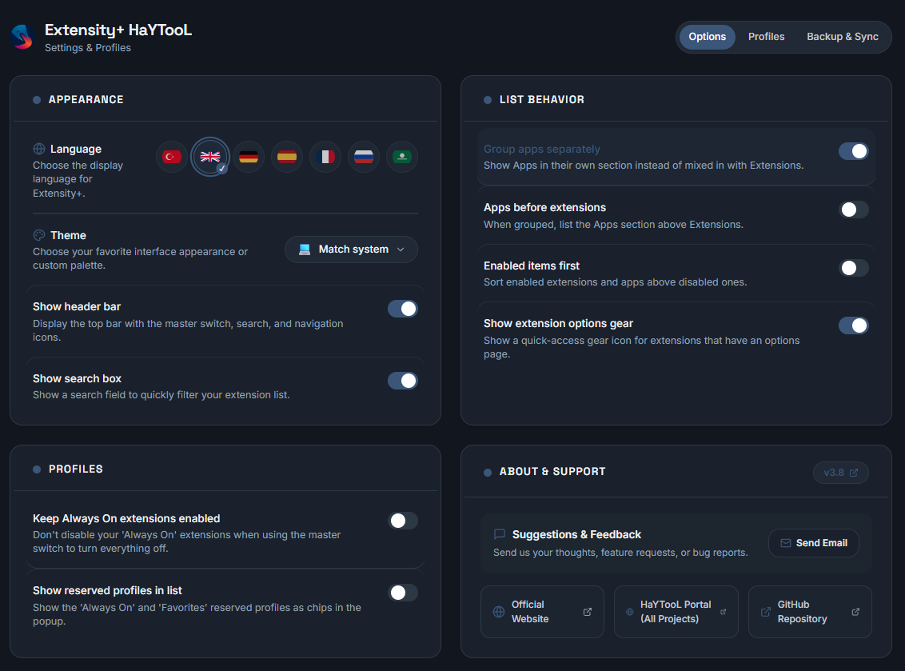Click the Extensity+ HaYTooL logo icon
Image resolution: width=905 pixels, height=671 pixels.
click(22, 37)
